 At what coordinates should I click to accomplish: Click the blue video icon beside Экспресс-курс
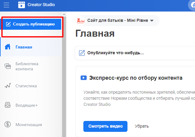83,78
